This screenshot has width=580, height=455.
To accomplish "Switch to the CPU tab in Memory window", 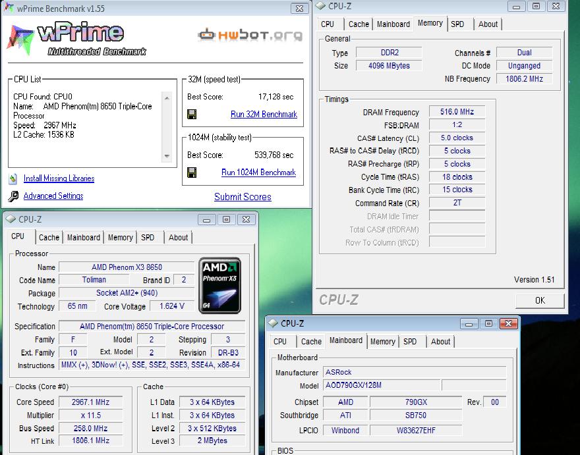I will point(328,24).
